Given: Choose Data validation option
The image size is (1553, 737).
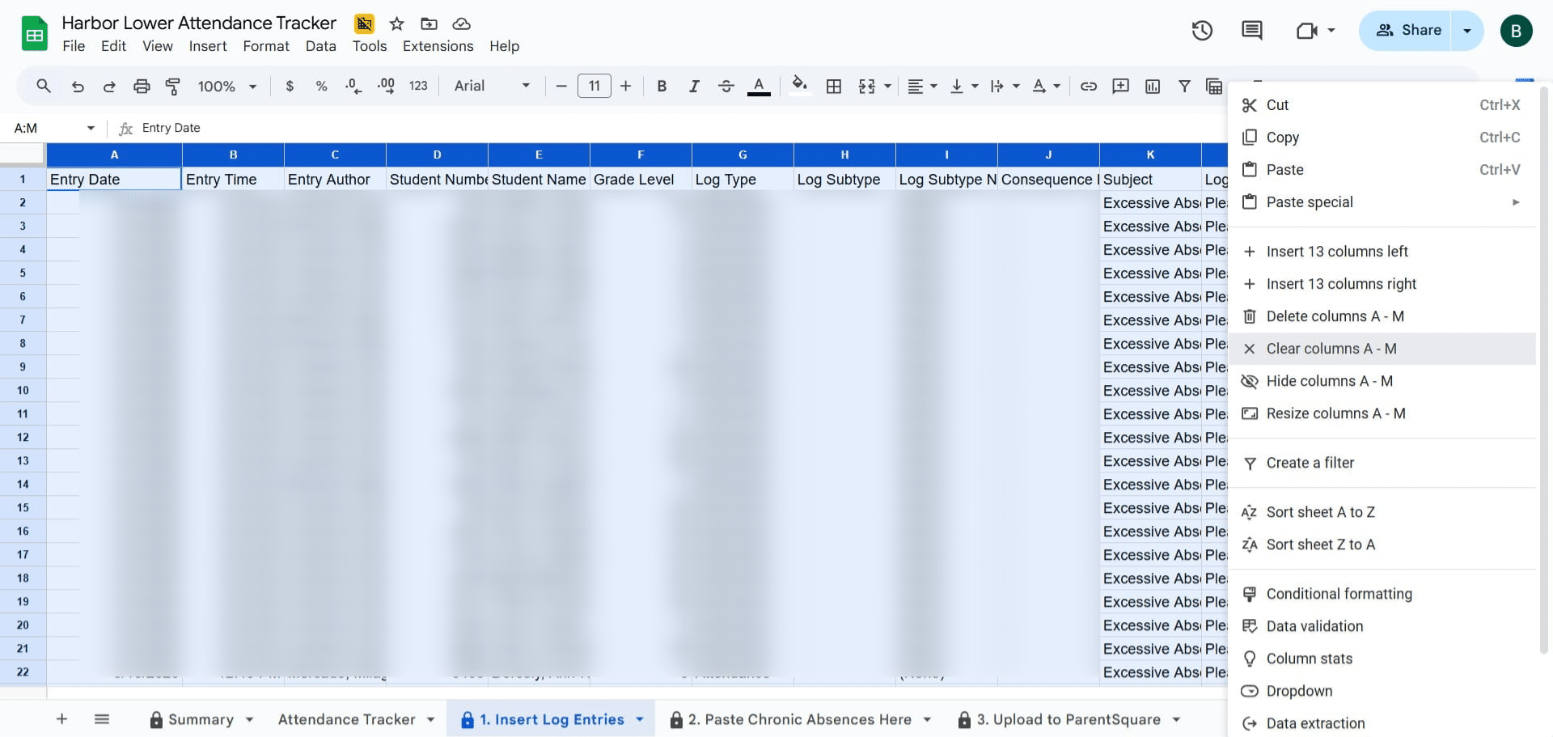Looking at the screenshot, I should tap(1382, 626).
